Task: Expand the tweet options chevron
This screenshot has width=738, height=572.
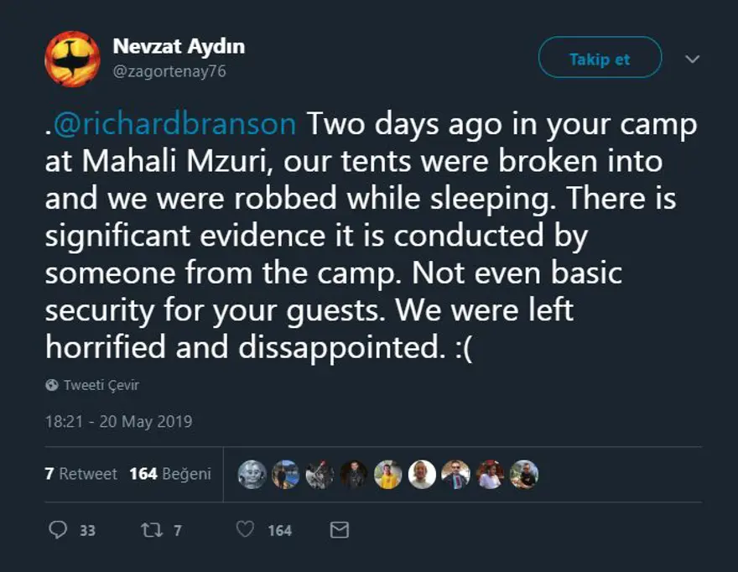Action: (692, 59)
